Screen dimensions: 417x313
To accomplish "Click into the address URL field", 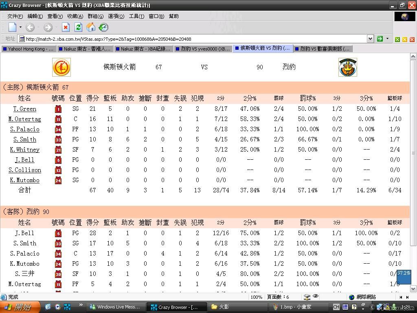I will [195, 39].
